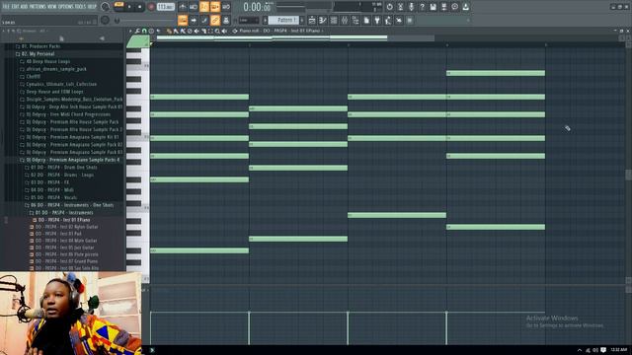Click the next pattern arrow beside Pattern 1
This screenshot has width=632, height=355.
pos(302,20)
